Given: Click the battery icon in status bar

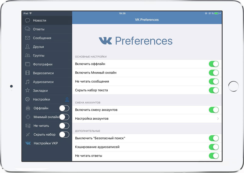Looking at the screenshot, I should (217, 13).
